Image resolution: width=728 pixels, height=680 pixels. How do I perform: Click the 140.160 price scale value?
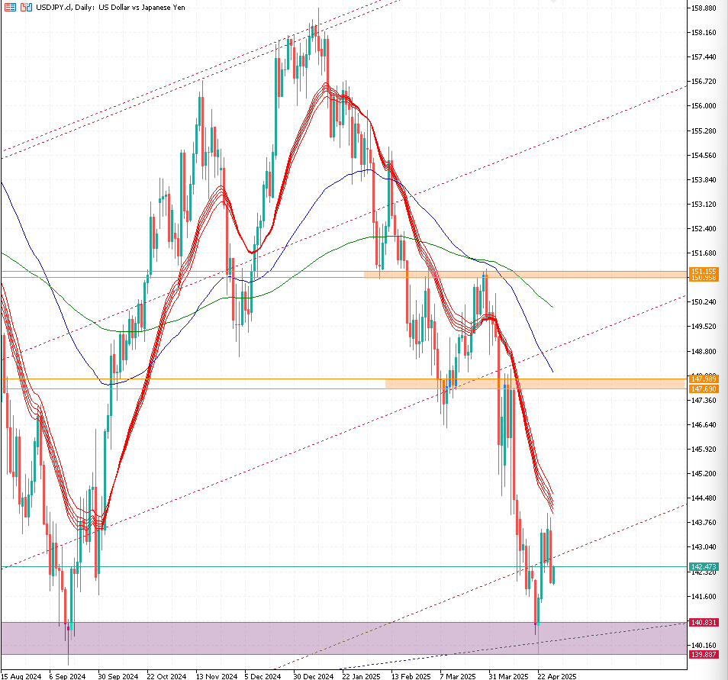(704, 645)
